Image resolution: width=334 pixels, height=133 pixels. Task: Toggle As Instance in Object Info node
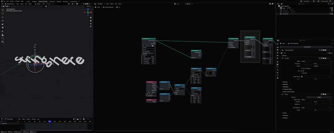148,96
